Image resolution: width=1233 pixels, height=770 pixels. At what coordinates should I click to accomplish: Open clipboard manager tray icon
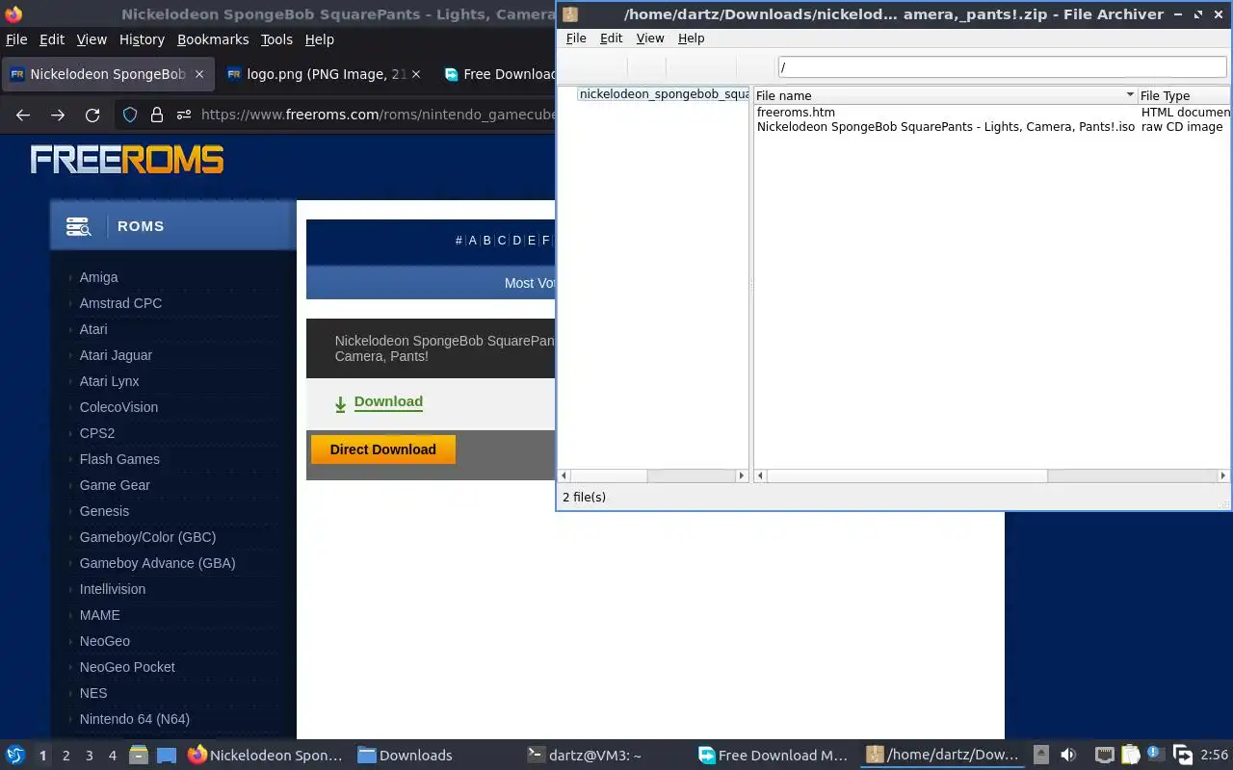[x=1130, y=755]
